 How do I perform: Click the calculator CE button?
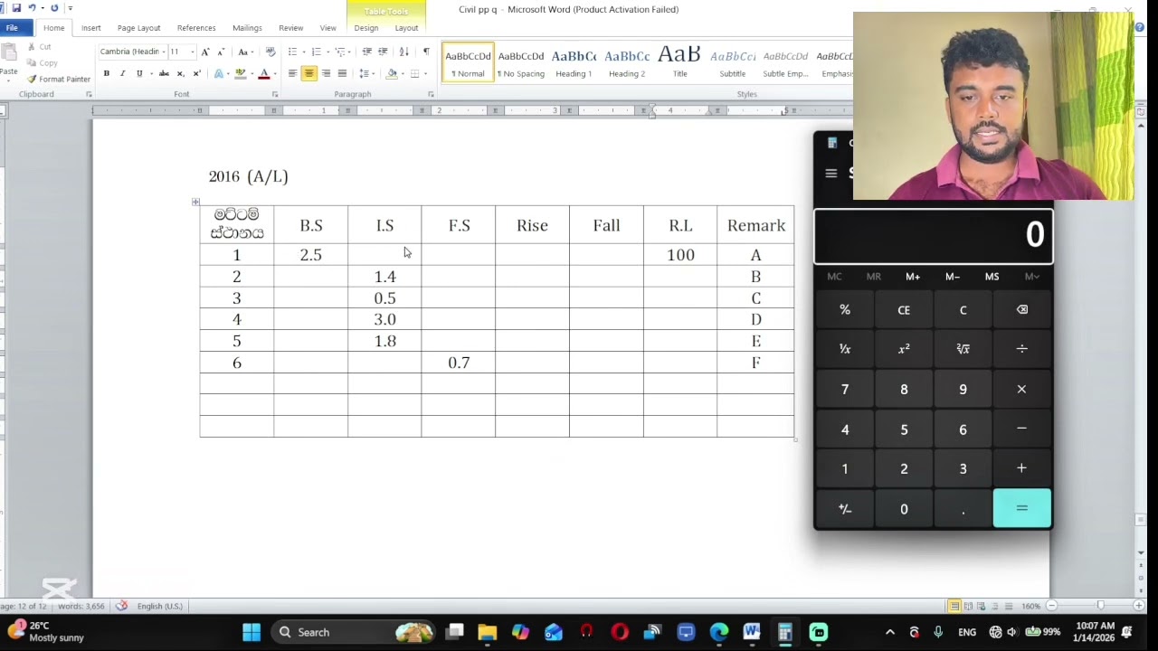(x=904, y=310)
